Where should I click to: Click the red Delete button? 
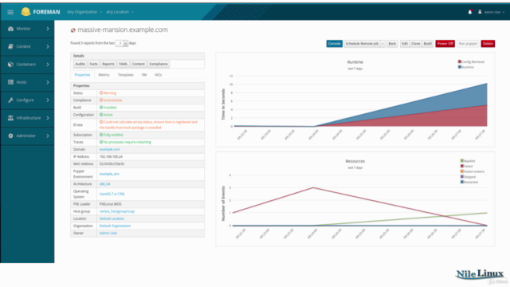coord(488,44)
